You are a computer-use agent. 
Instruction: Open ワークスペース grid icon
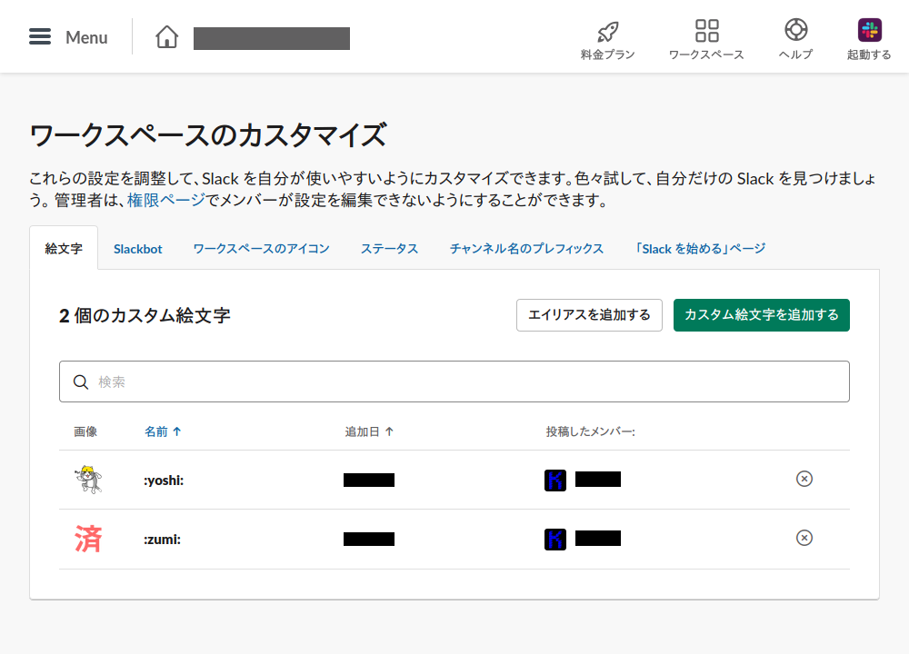[706, 31]
